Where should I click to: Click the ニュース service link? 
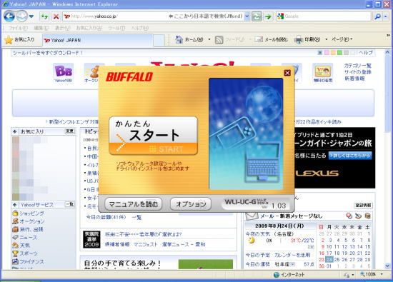28,238
